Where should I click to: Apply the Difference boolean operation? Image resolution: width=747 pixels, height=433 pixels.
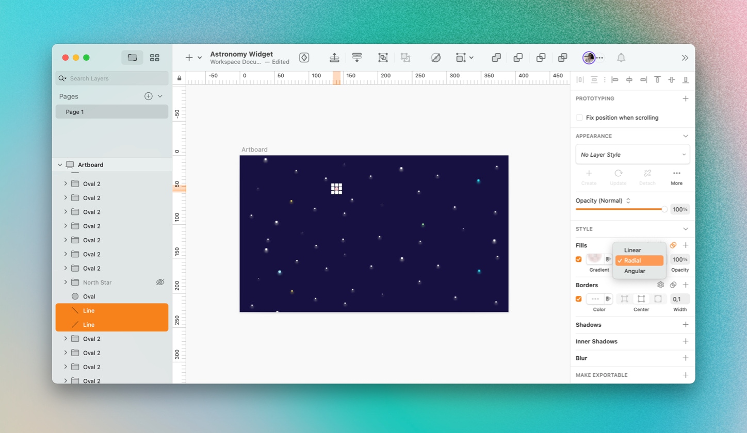point(563,58)
